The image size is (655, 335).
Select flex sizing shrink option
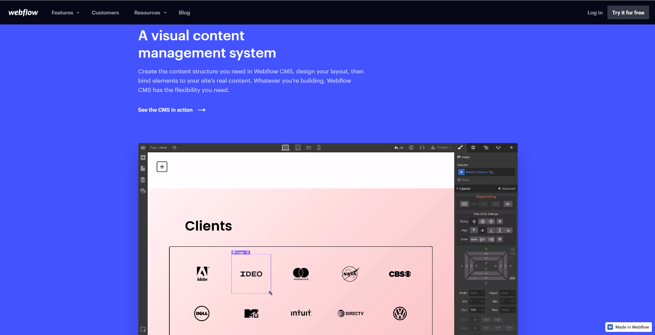[x=474, y=221]
